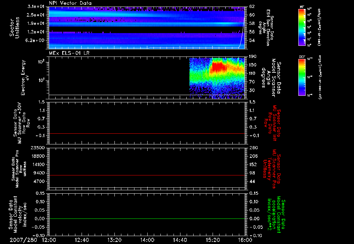
Task: Click the '4700' scanner position tick value
Action: pos(39,181)
